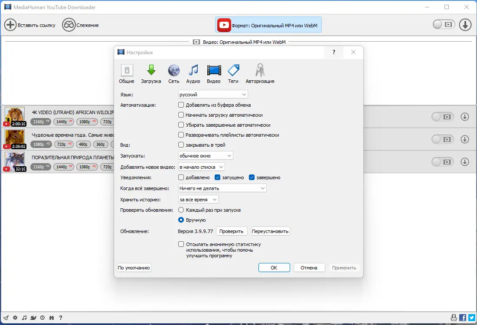Screen dimensions: 477x325
Task: Switch to the Общие settings tab
Action: pyautogui.click(x=127, y=74)
